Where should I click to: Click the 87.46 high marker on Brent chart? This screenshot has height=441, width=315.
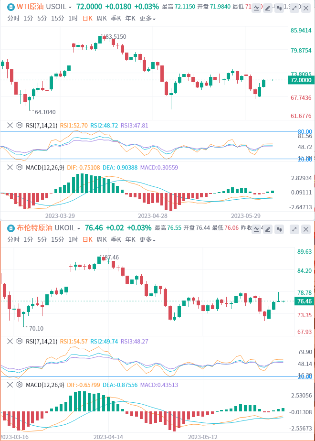[x=112, y=258]
